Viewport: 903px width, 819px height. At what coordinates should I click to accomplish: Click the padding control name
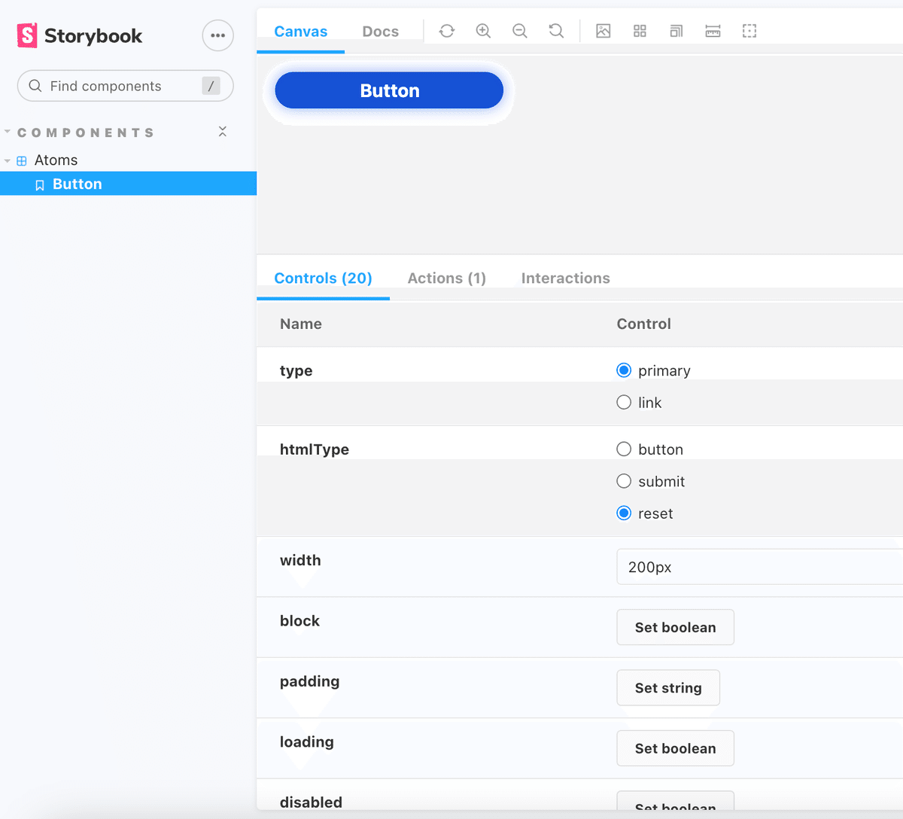[309, 681]
